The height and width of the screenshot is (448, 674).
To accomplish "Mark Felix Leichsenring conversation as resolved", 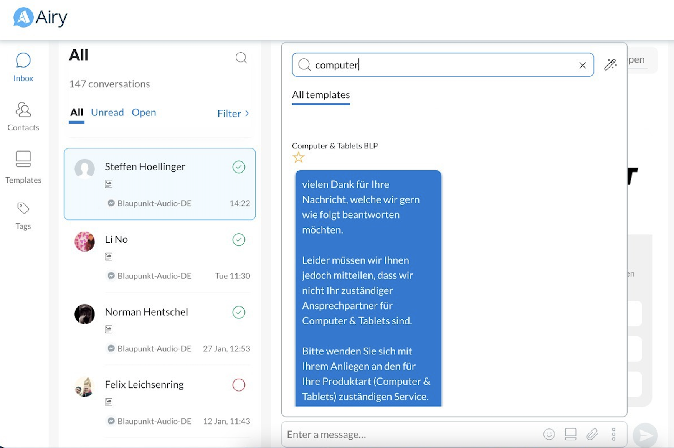I will (239, 385).
